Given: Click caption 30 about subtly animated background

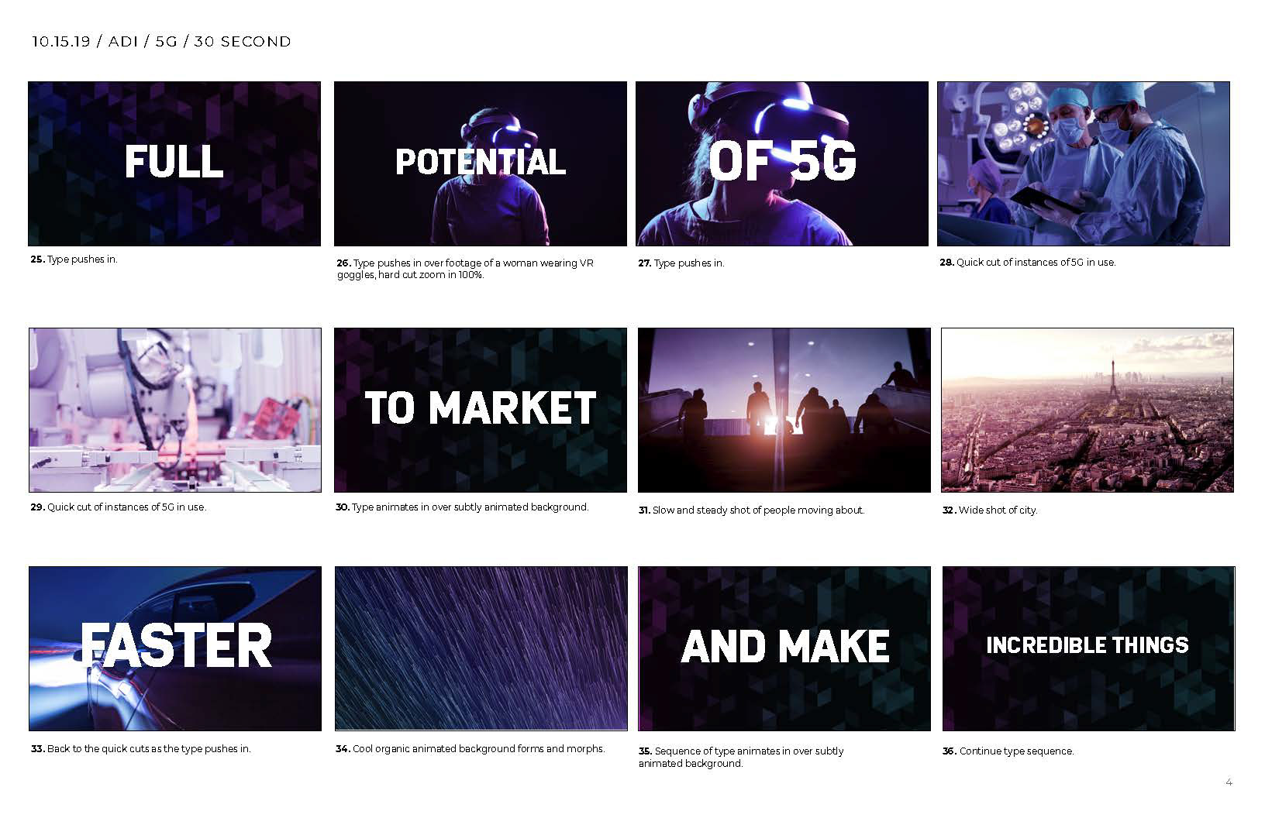Looking at the screenshot, I should point(462,507).
